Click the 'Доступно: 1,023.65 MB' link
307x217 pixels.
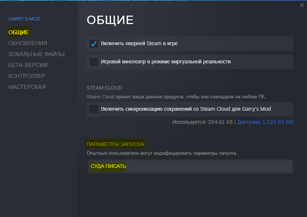coord(265,122)
